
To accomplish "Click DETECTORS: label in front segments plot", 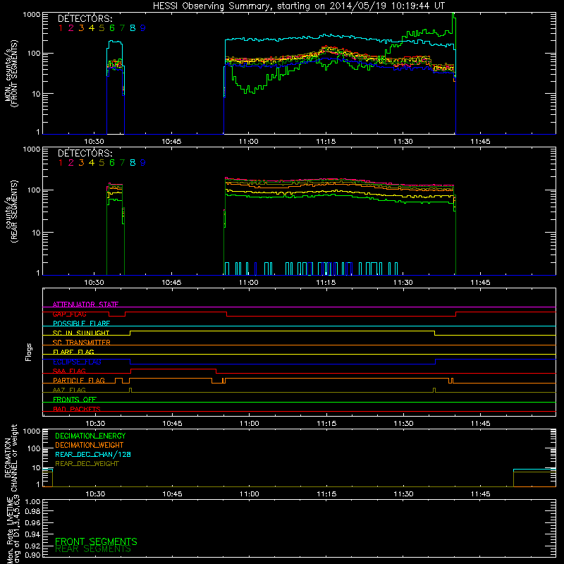I will (85, 18).
